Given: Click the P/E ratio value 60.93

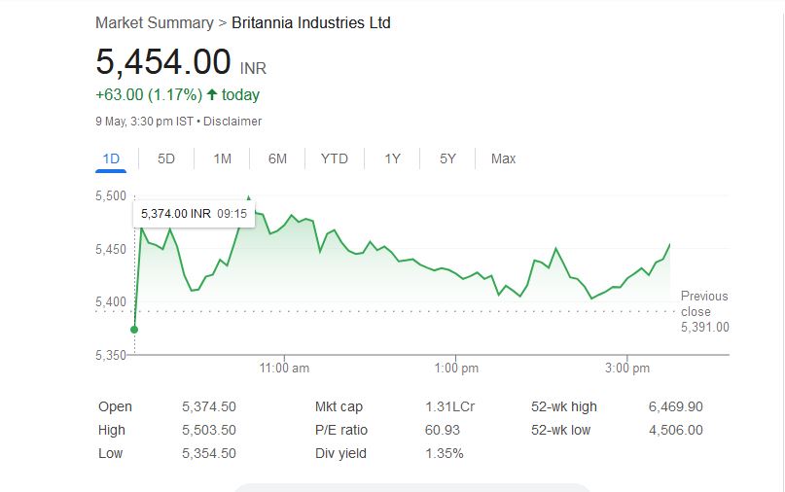Looking at the screenshot, I should (444, 430).
